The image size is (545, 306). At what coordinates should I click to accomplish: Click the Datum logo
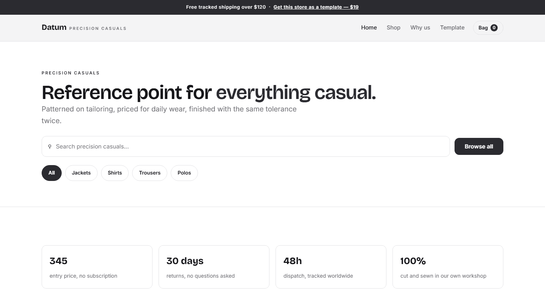[x=54, y=27]
